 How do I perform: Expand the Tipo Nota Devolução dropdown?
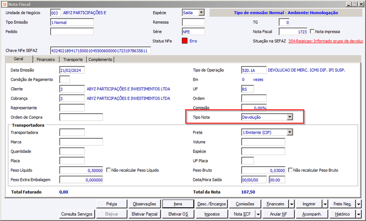(290, 117)
